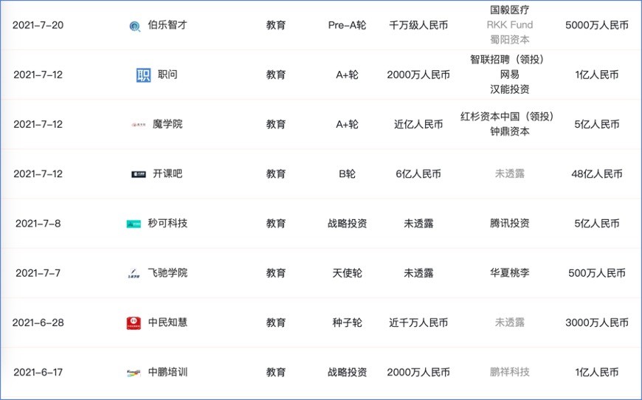Viewport: 642px width, 400px height.
Task: Click 2000万人民币 in the 中鹏培训 row
Action: pos(418,372)
